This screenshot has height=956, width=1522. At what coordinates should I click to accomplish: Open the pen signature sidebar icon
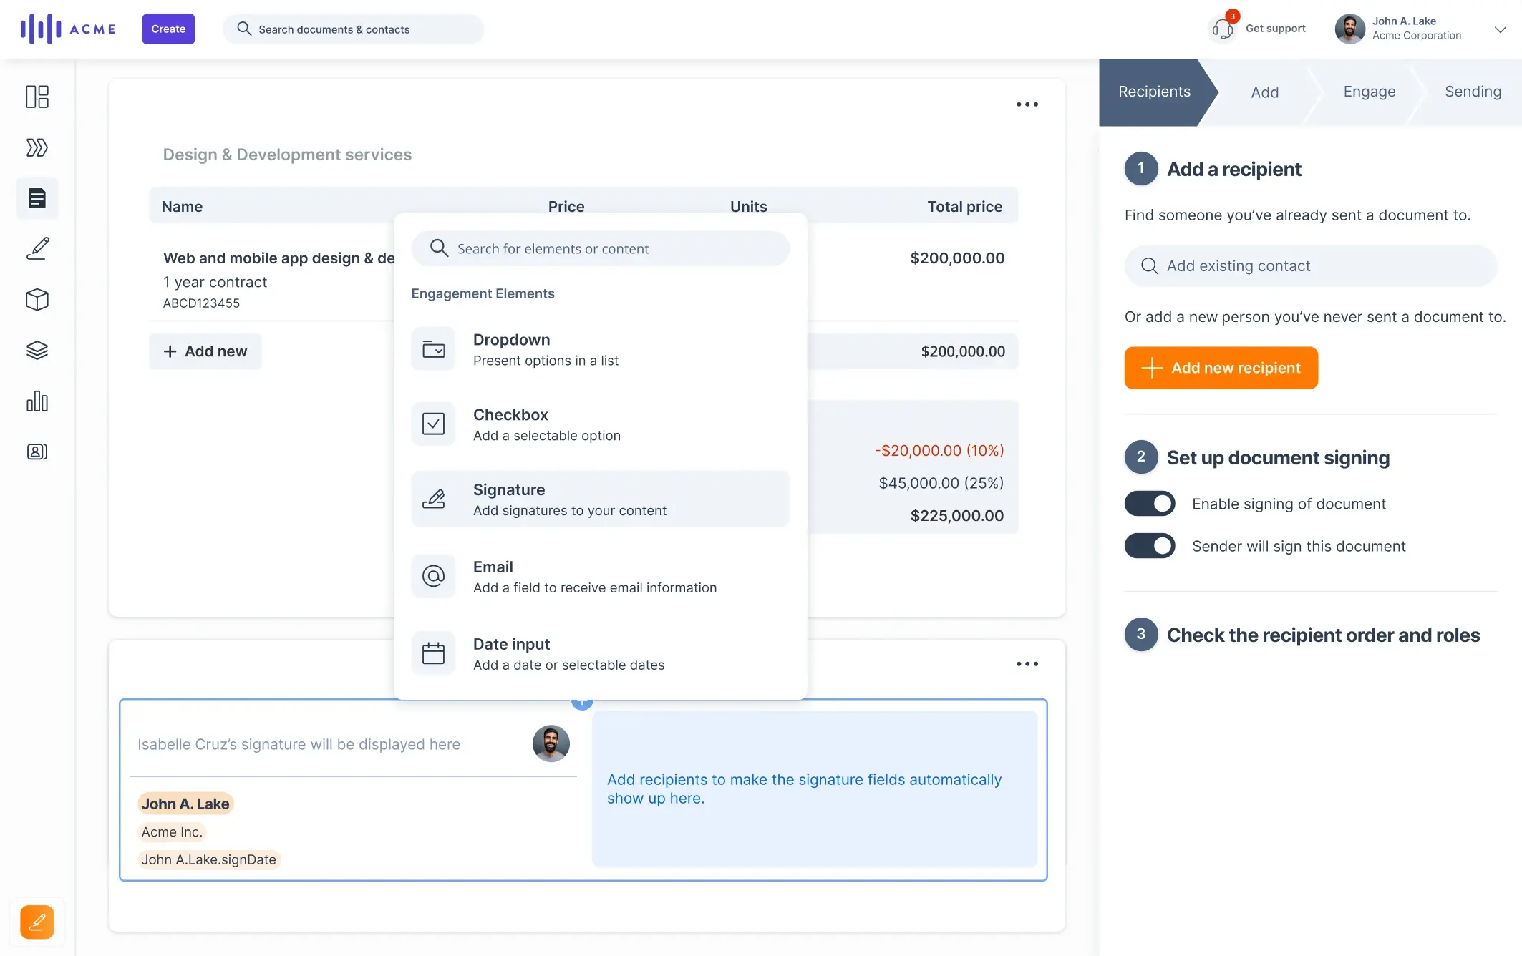click(x=37, y=248)
